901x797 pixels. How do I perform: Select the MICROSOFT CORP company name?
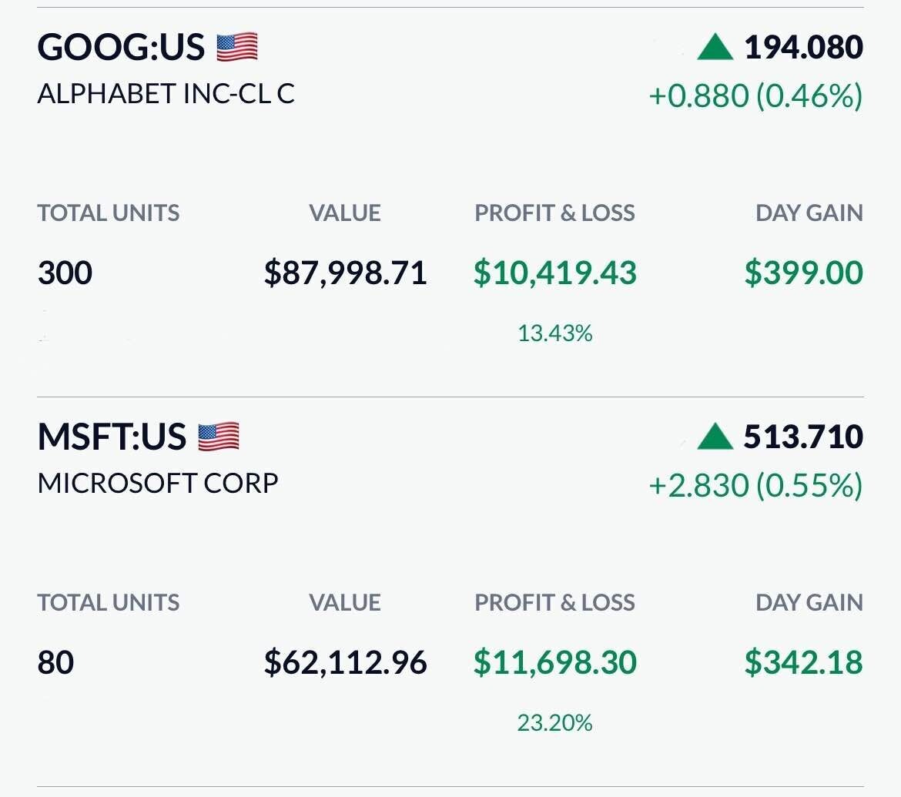pyautogui.click(x=158, y=484)
